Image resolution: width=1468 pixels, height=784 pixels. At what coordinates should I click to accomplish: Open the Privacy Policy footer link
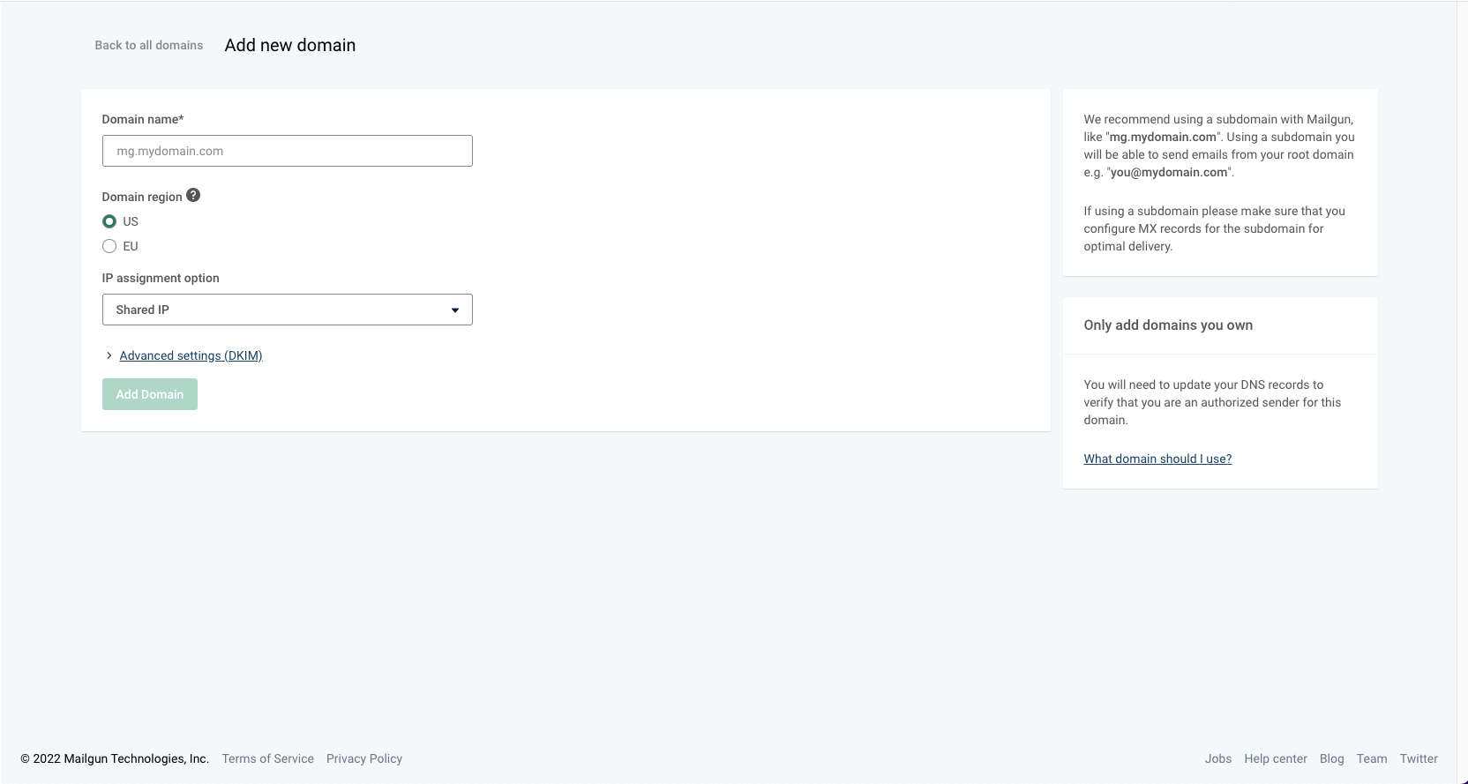pyautogui.click(x=363, y=758)
